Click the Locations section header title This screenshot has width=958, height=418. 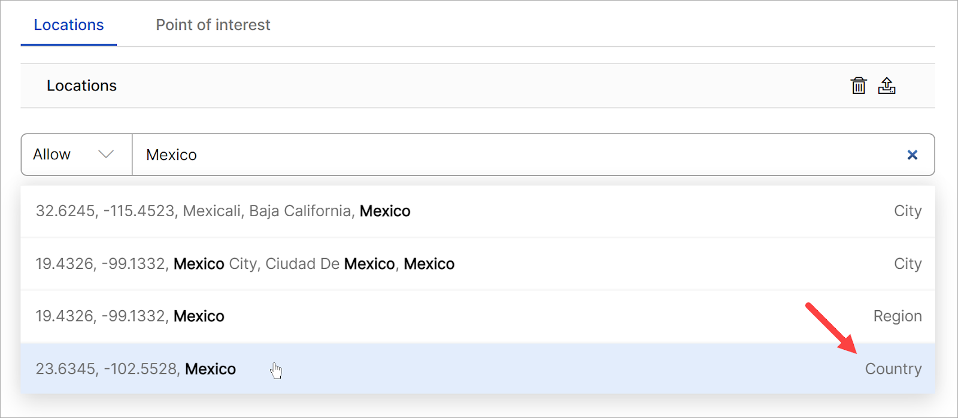(x=82, y=86)
